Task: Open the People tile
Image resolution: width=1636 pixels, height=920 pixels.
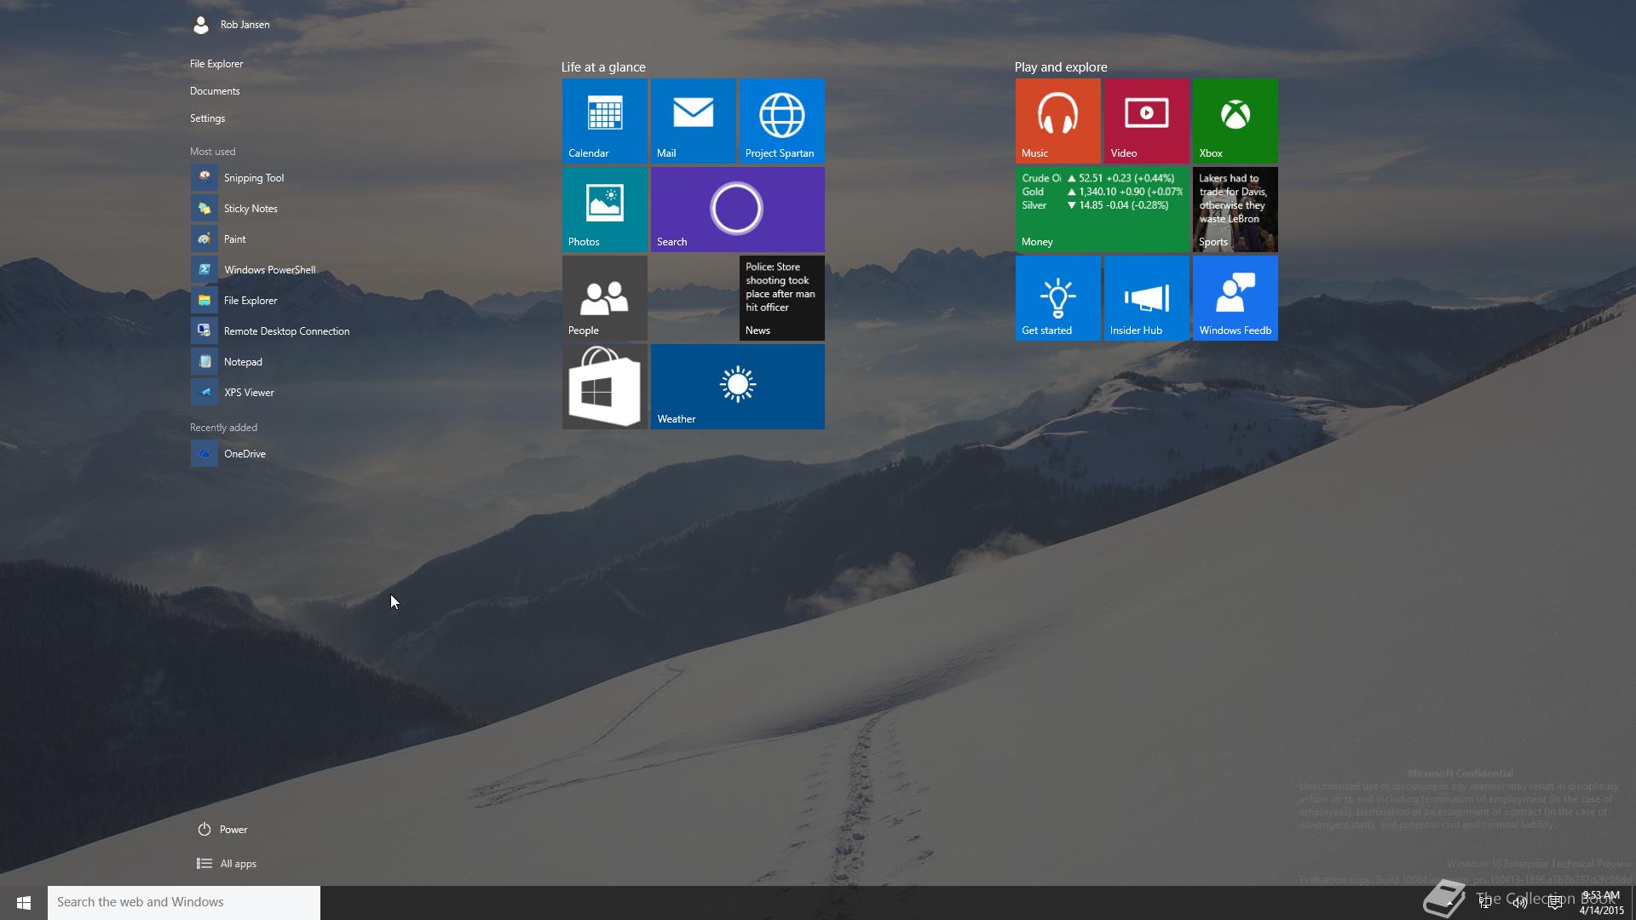Action: tap(604, 298)
